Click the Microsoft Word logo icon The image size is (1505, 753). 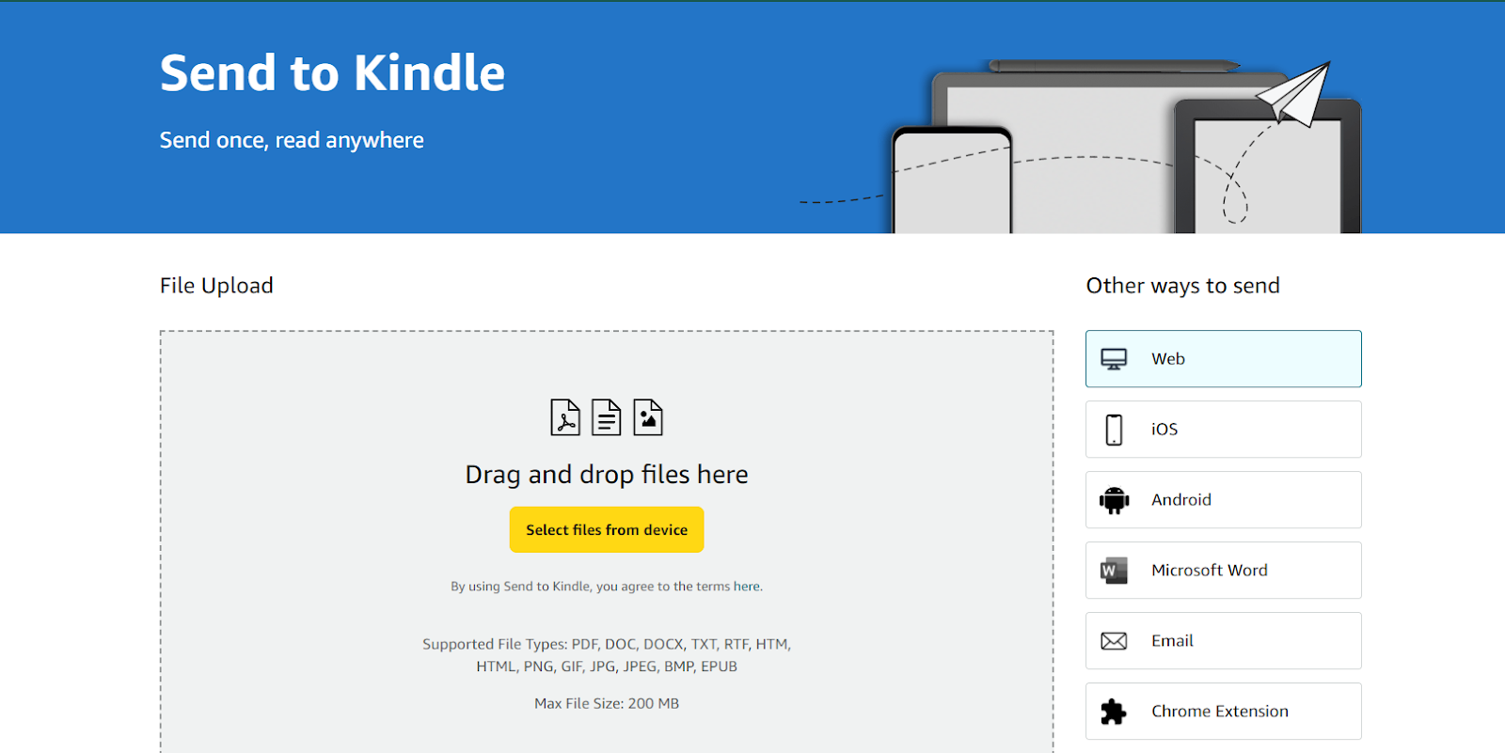1114,571
